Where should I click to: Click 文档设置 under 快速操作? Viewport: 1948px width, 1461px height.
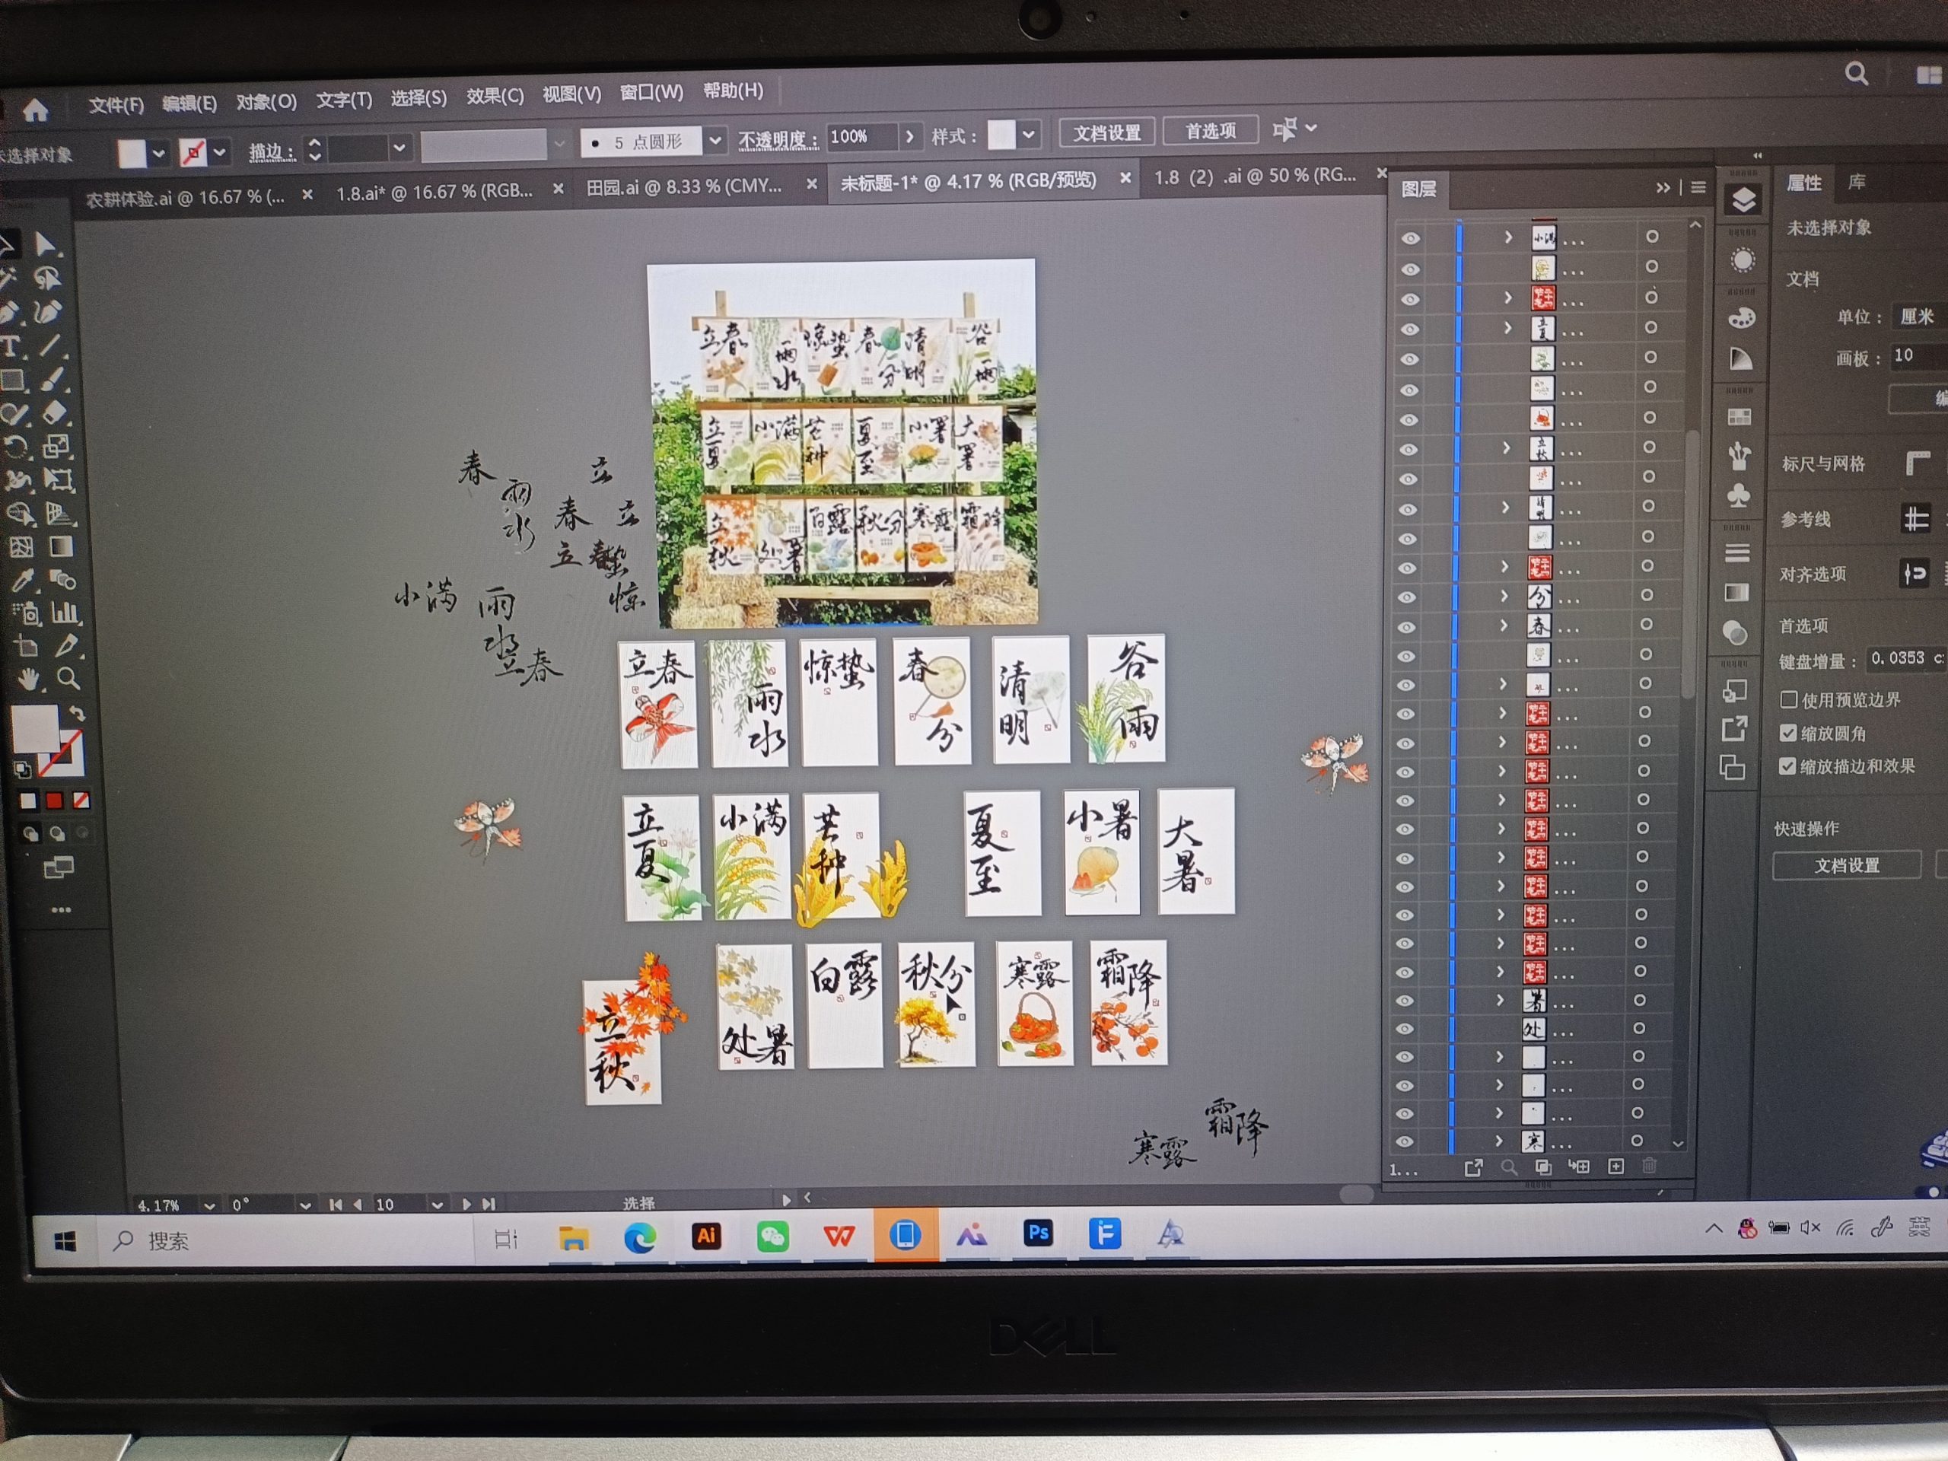[x=1847, y=866]
